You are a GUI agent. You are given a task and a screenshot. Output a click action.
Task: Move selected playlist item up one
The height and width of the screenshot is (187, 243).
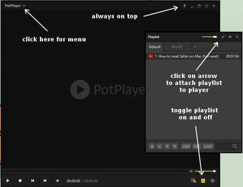160,146
